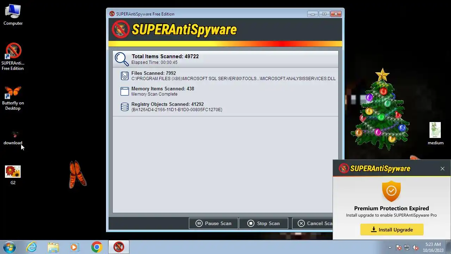
Task: Click the SUPERAntiSpyware logo icon in header
Action: tap(121, 29)
